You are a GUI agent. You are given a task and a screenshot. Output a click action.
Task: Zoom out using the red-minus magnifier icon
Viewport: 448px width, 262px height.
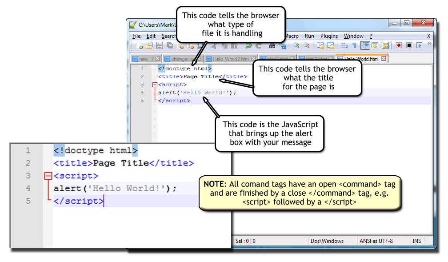coord(307,45)
